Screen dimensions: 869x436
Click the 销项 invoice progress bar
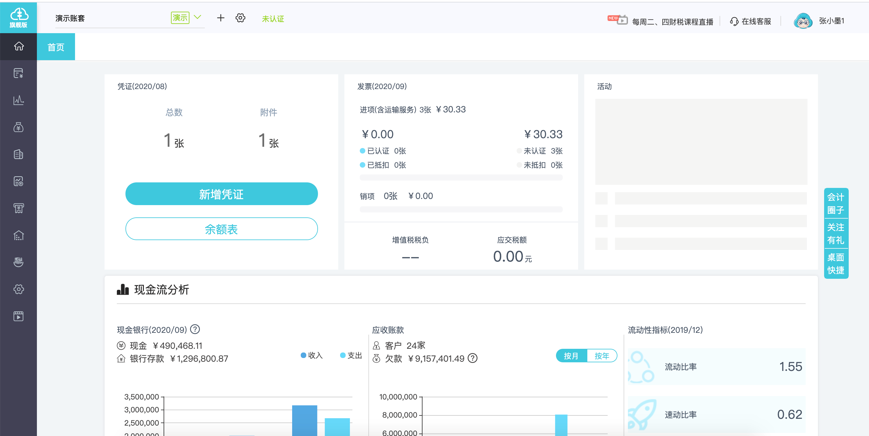point(461,210)
